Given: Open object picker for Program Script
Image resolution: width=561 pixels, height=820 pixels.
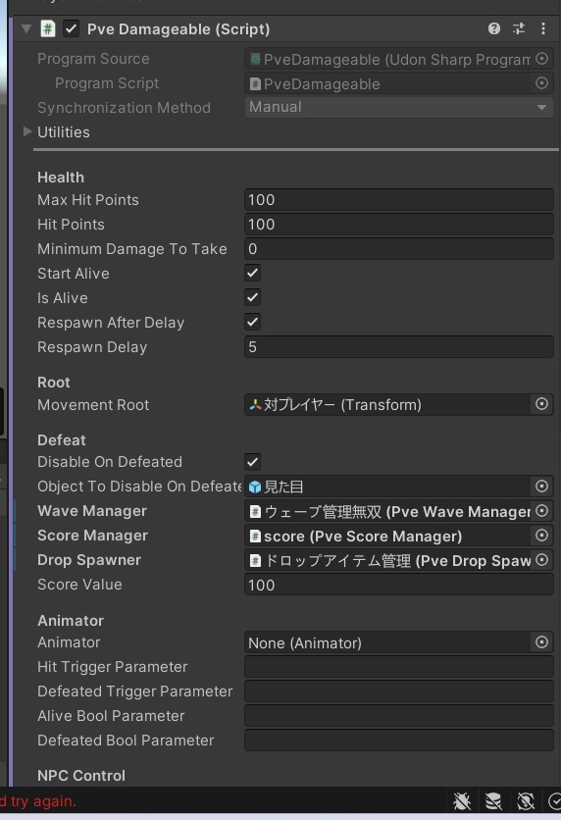Looking at the screenshot, I should tap(541, 83).
